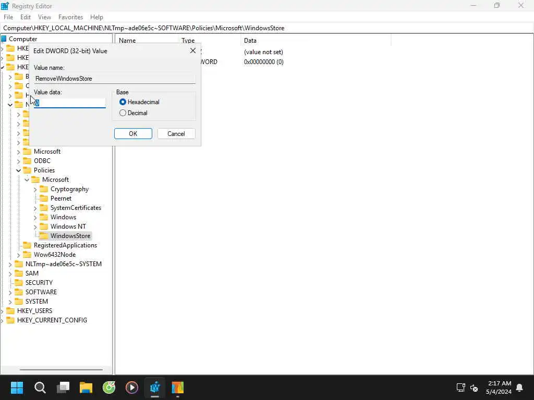Screen dimensions: 534x400
Task: Click the colorful app icon after Registry Editor
Action: tap(178, 387)
